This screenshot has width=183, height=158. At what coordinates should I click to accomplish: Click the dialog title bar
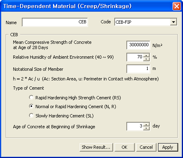point(86,6)
